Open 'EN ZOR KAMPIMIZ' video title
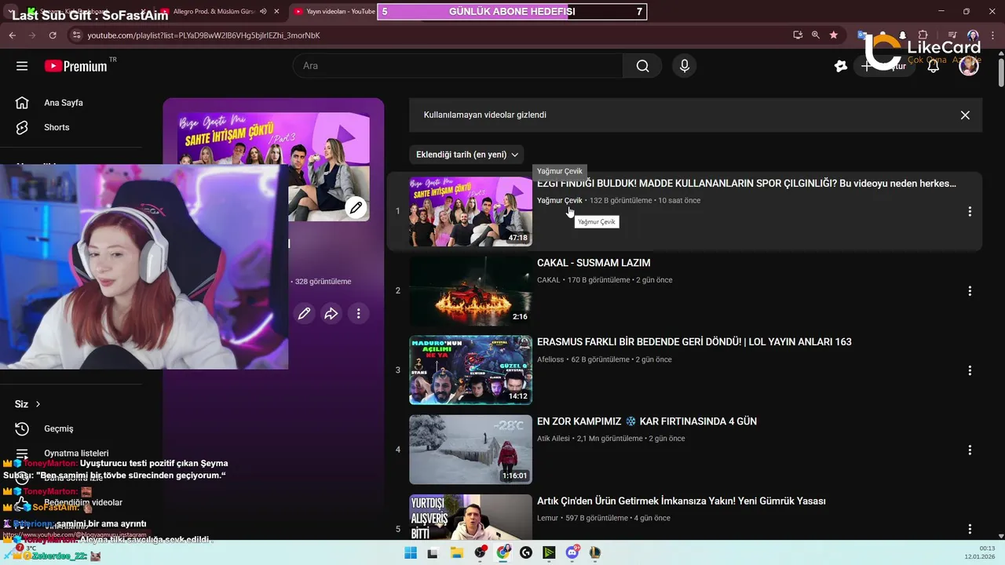This screenshot has width=1005, height=565. tap(647, 421)
